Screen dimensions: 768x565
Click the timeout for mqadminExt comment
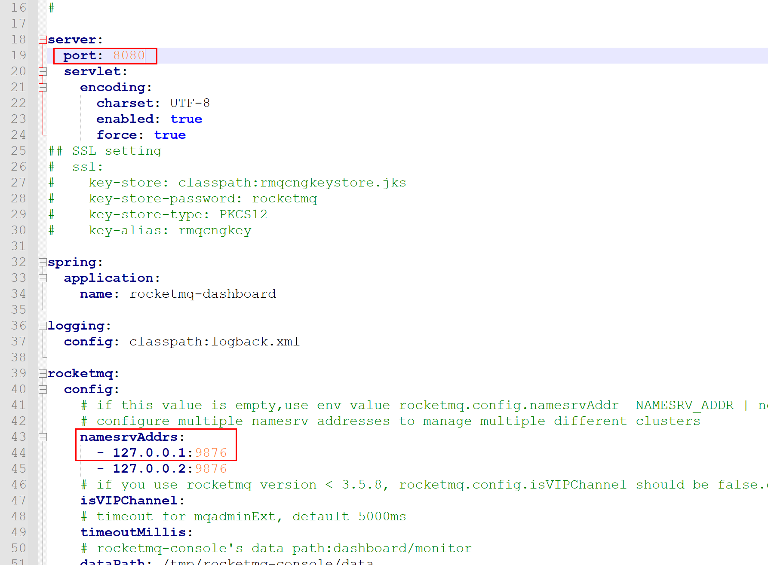(x=243, y=516)
